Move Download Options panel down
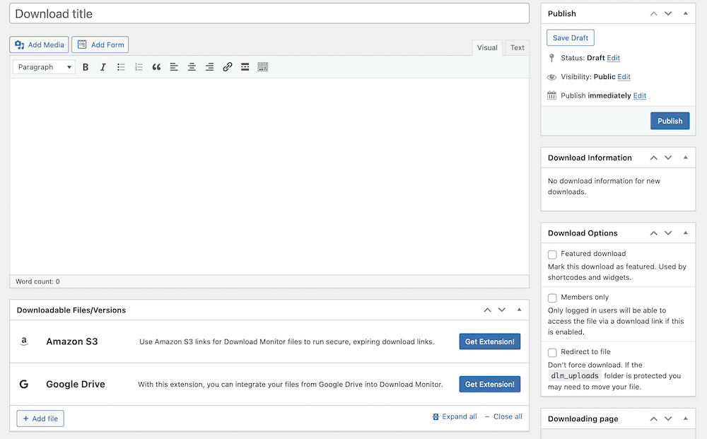 668,233
